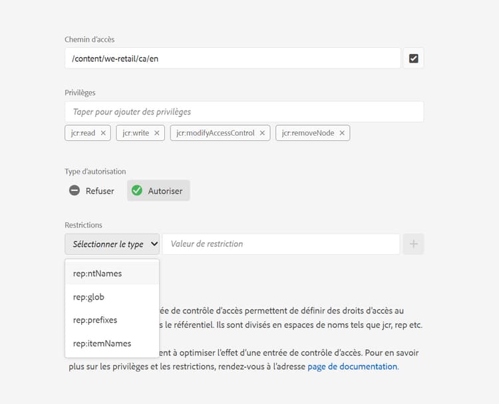Screen dimensions: 499x404
Task: Choose rep:glob restriction type
Action: [89, 297]
